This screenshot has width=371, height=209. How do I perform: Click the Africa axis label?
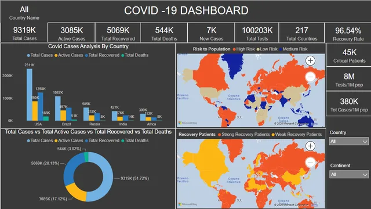coord(151,124)
